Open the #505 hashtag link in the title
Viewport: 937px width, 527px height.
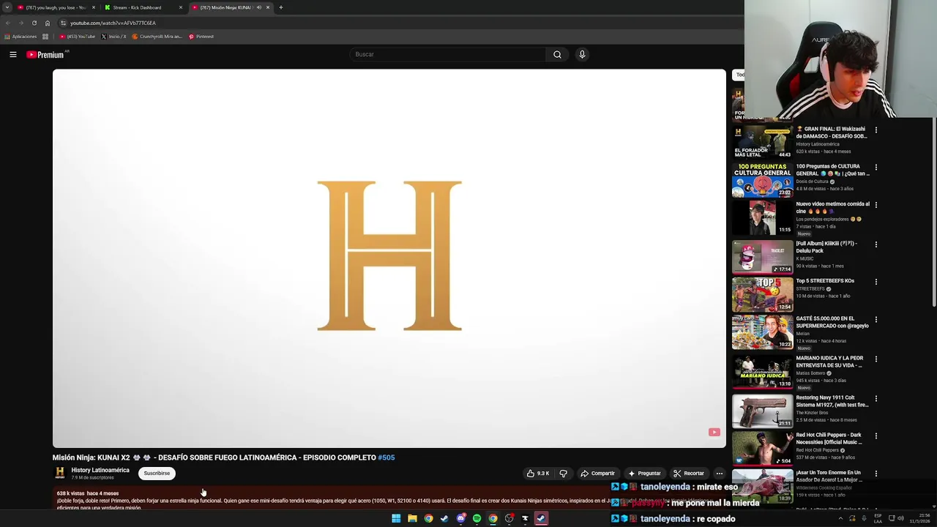coord(386,457)
